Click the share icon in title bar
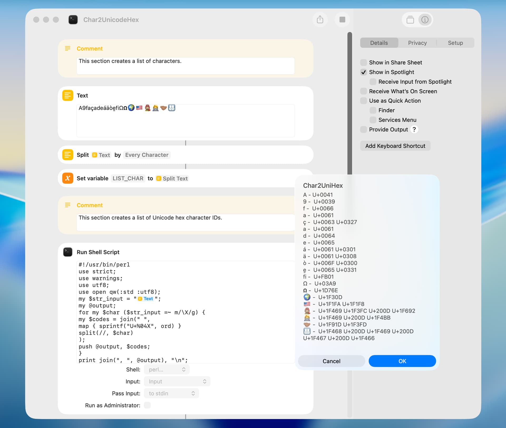The height and width of the screenshot is (428, 506). coord(320,20)
